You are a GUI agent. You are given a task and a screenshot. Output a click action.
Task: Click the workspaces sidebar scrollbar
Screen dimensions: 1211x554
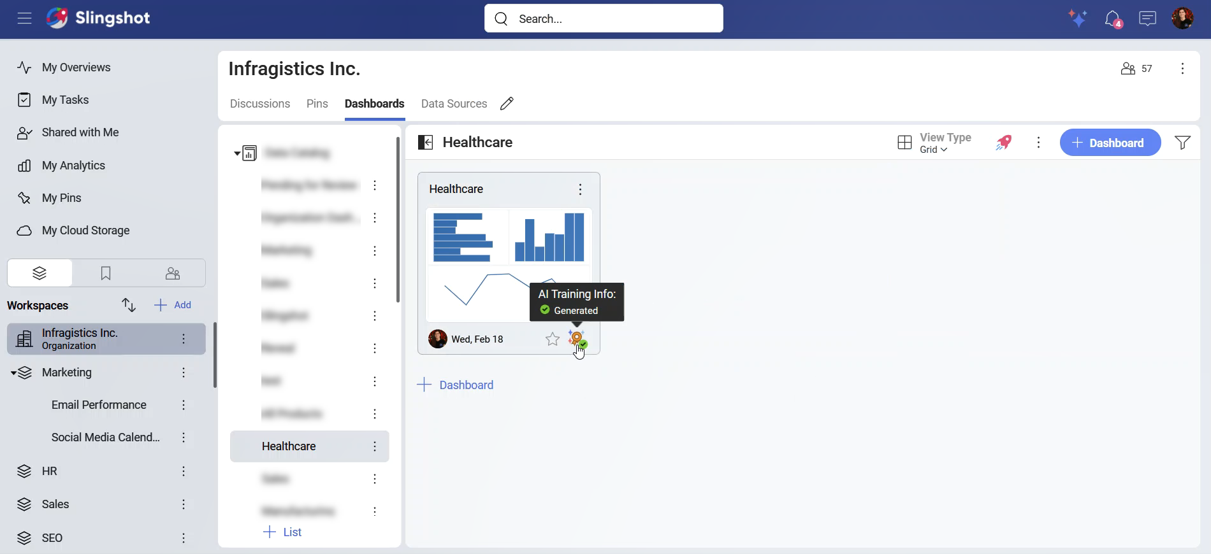[x=215, y=355]
